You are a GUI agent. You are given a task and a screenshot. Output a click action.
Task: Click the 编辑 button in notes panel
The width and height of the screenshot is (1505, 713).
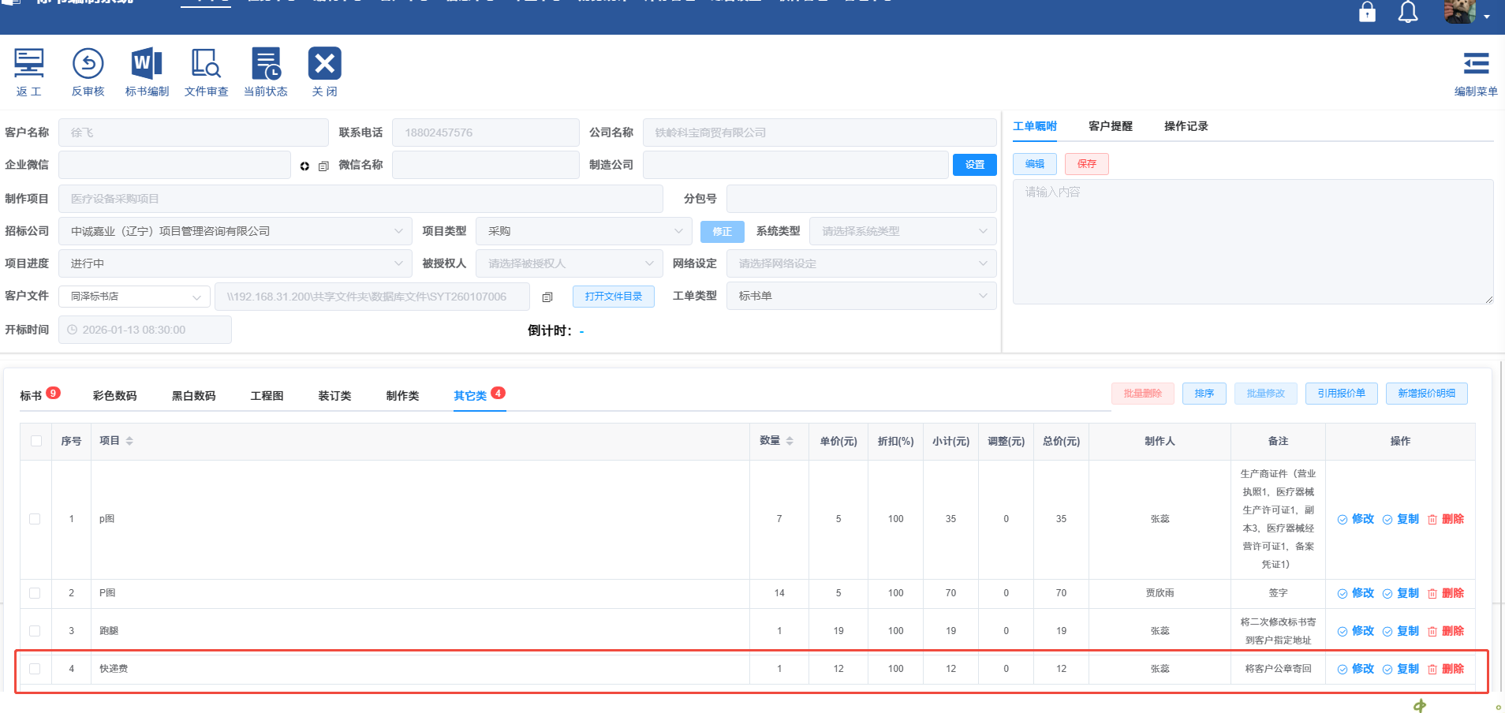click(x=1035, y=164)
